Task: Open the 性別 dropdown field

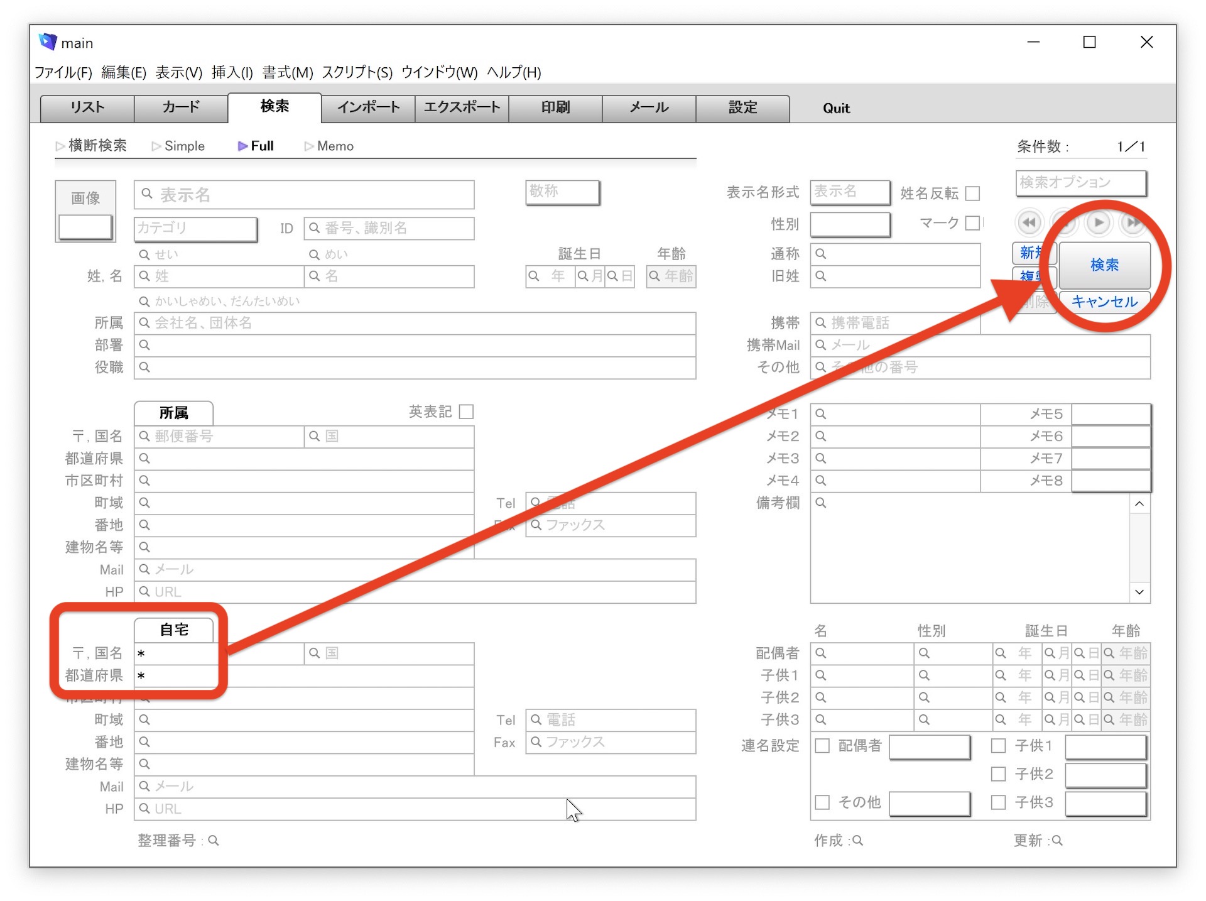Action: point(850,224)
